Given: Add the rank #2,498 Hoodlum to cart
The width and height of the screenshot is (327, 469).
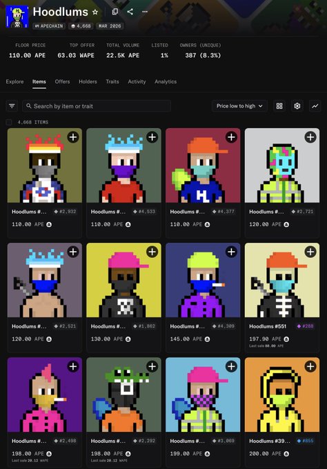Looking at the screenshot, I should (73, 366).
